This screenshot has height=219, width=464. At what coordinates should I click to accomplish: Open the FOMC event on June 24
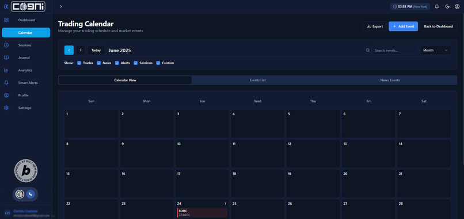pyautogui.click(x=203, y=213)
